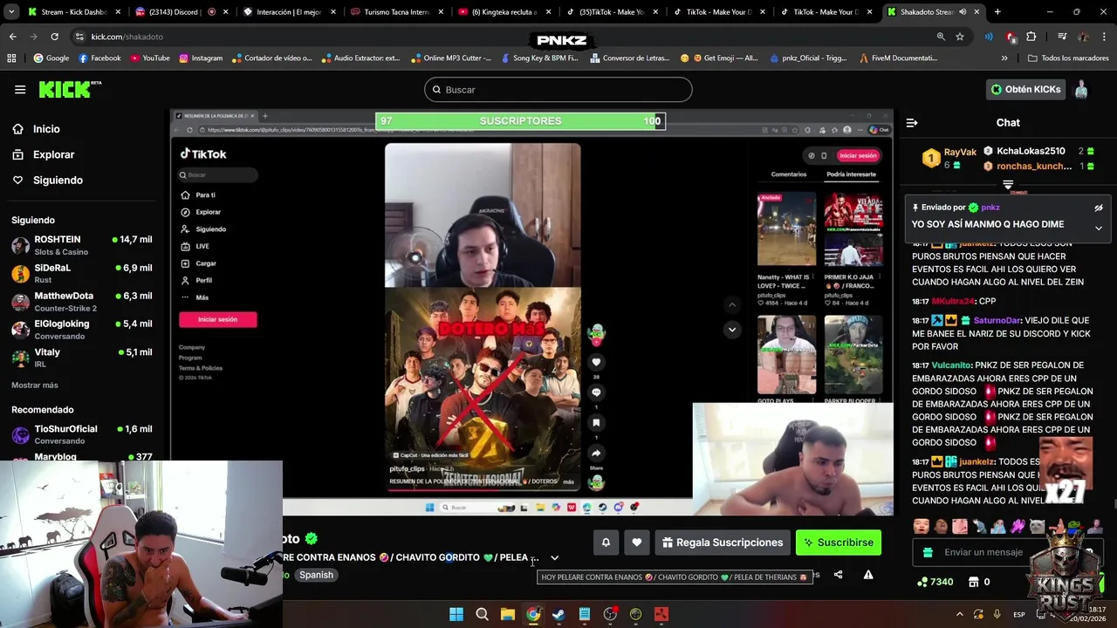
Task: Reload the page
Action: pyautogui.click(x=54, y=37)
